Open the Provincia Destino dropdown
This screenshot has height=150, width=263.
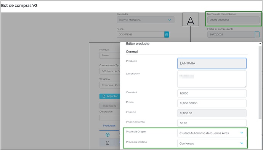click(x=212, y=143)
